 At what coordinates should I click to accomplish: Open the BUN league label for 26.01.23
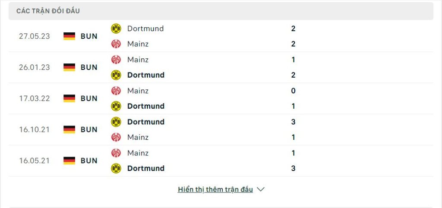click(89, 67)
